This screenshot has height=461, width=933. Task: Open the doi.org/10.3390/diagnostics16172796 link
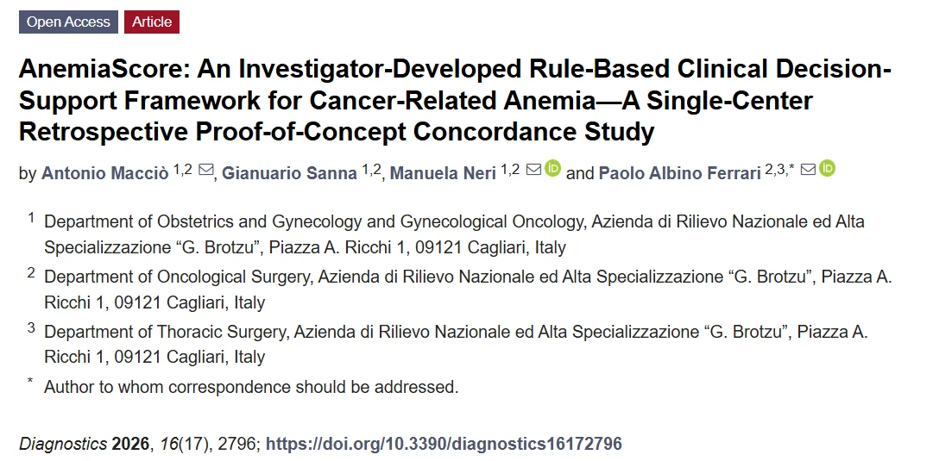pyautogui.click(x=444, y=444)
